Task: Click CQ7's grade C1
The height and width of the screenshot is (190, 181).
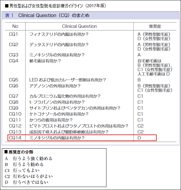Action: [140, 96]
